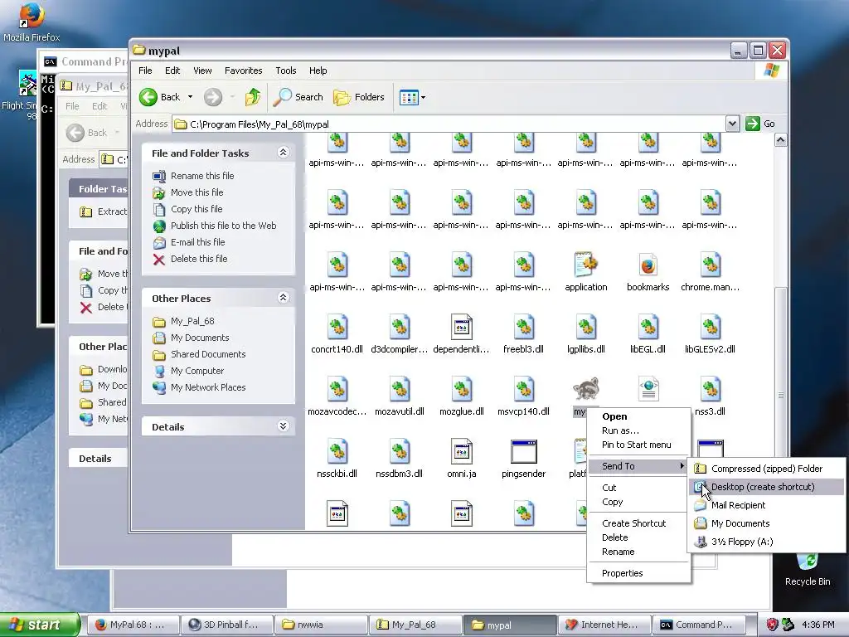Open the View menu in mypal window
Viewport: 849px width, 637px height.
[x=202, y=71]
